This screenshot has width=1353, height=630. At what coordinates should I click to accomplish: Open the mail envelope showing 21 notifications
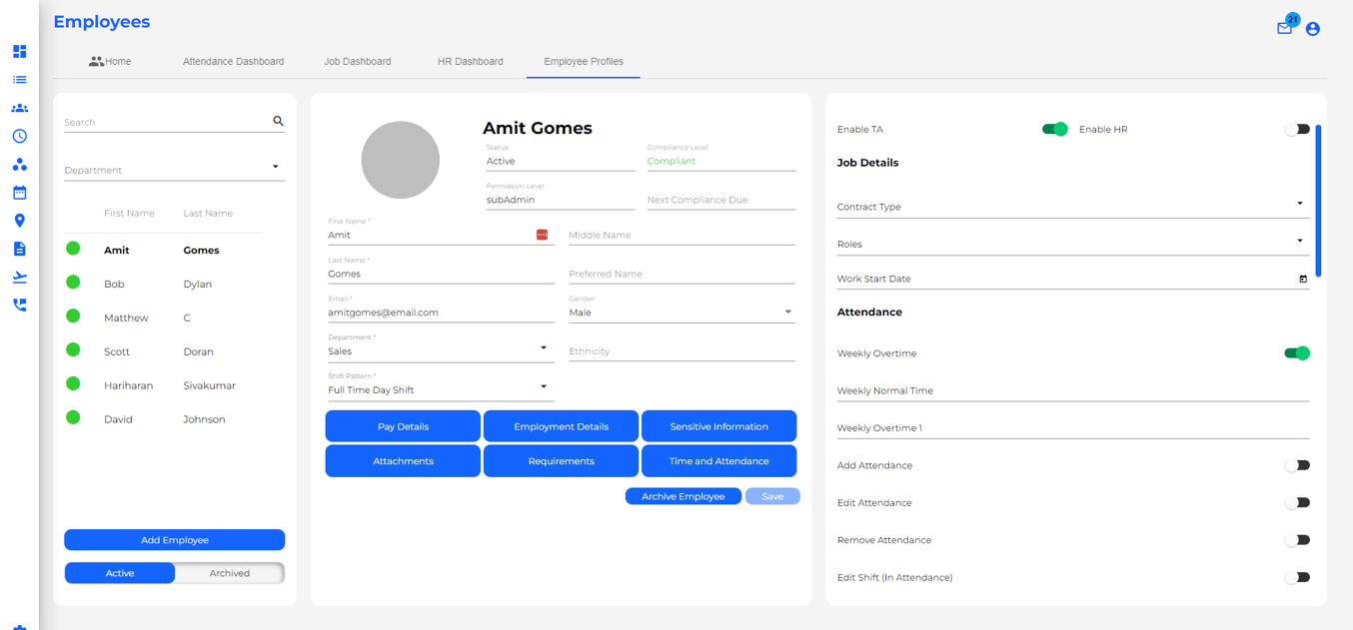pos(1285,29)
